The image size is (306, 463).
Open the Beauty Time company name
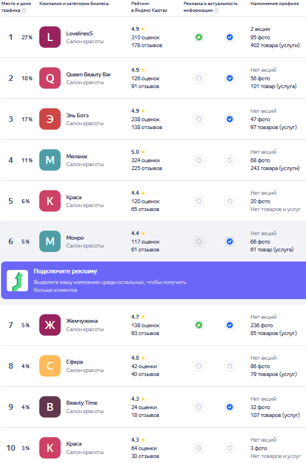(x=82, y=403)
